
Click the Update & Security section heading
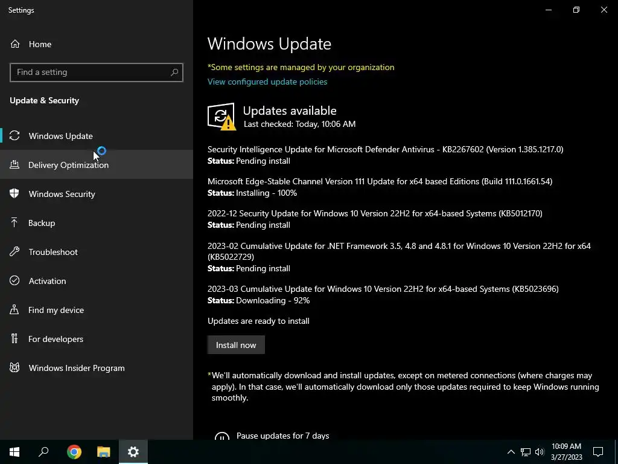coord(44,101)
